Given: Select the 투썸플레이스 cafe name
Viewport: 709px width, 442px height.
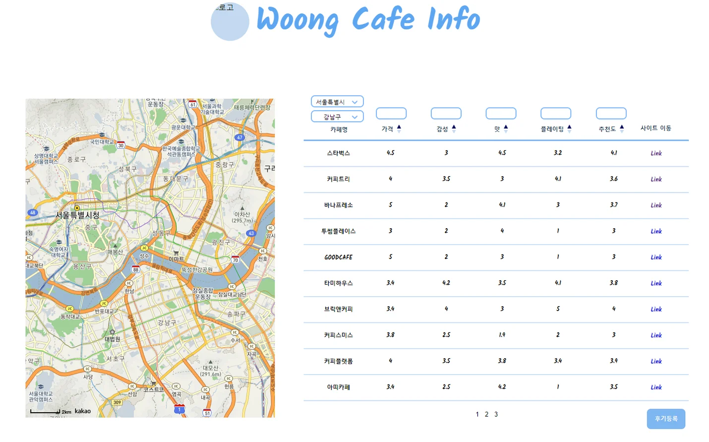Looking at the screenshot, I should pyautogui.click(x=339, y=231).
